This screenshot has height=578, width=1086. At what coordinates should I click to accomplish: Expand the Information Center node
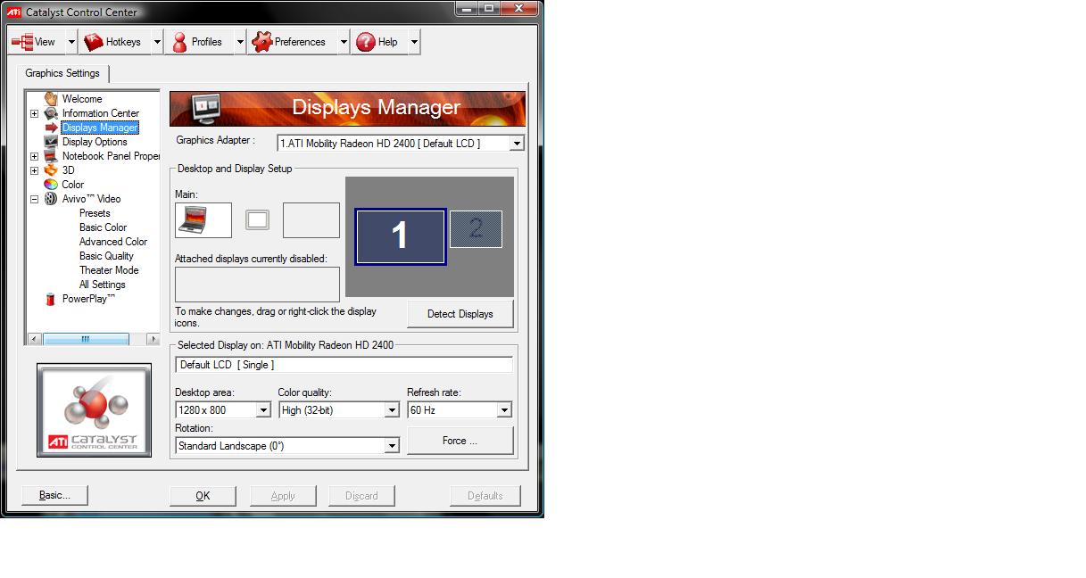pyautogui.click(x=35, y=113)
